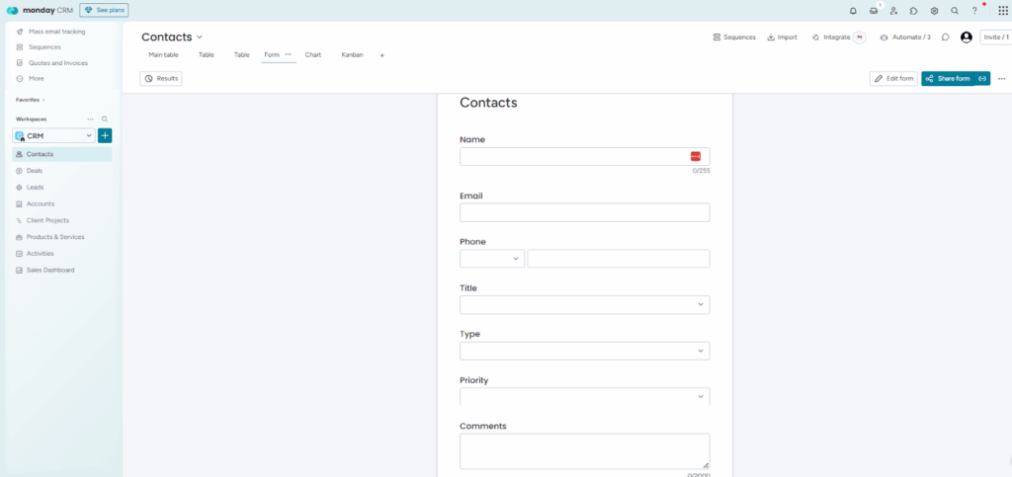Open the board discussion speech bubble
The image size is (1012, 477).
click(946, 38)
